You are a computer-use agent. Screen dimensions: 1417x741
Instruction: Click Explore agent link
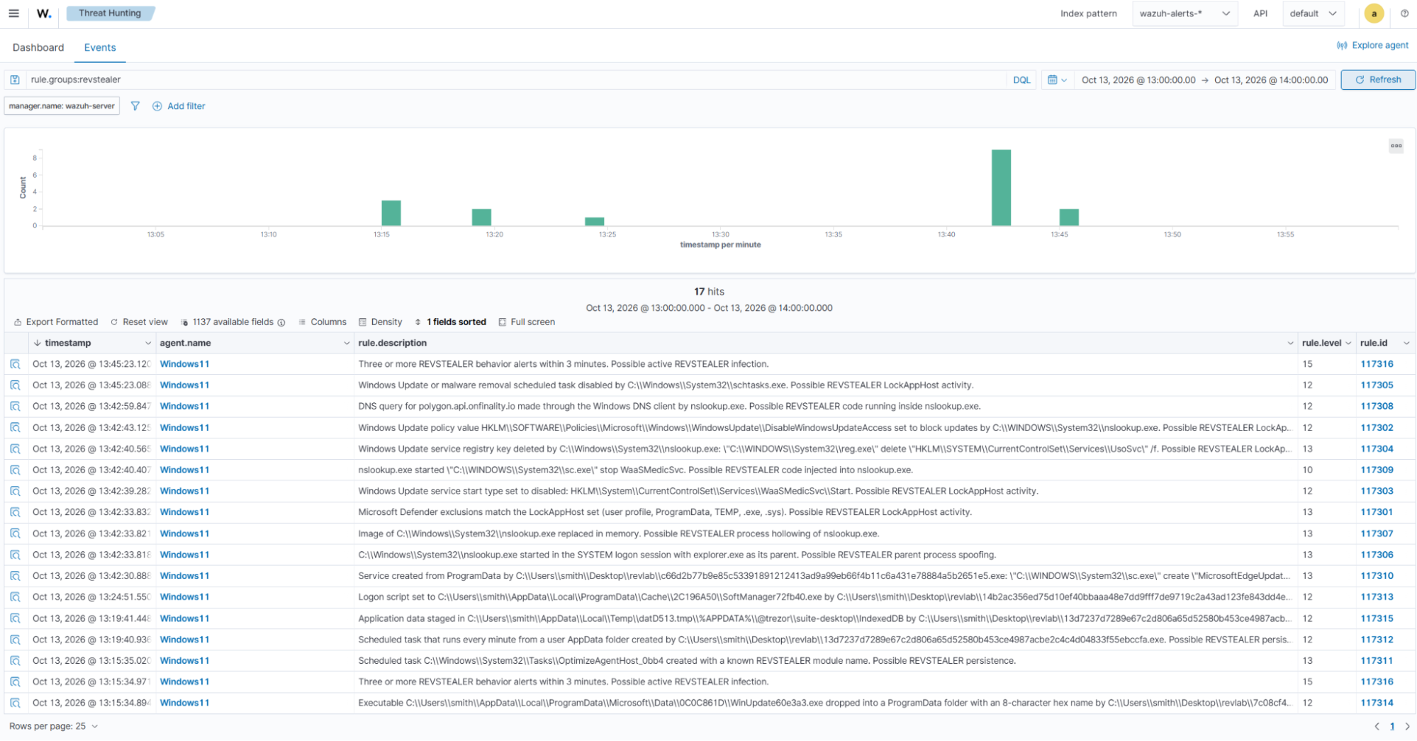1372,45
